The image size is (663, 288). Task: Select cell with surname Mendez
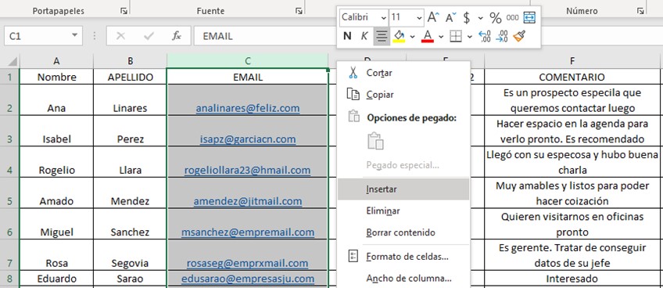(131, 193)
